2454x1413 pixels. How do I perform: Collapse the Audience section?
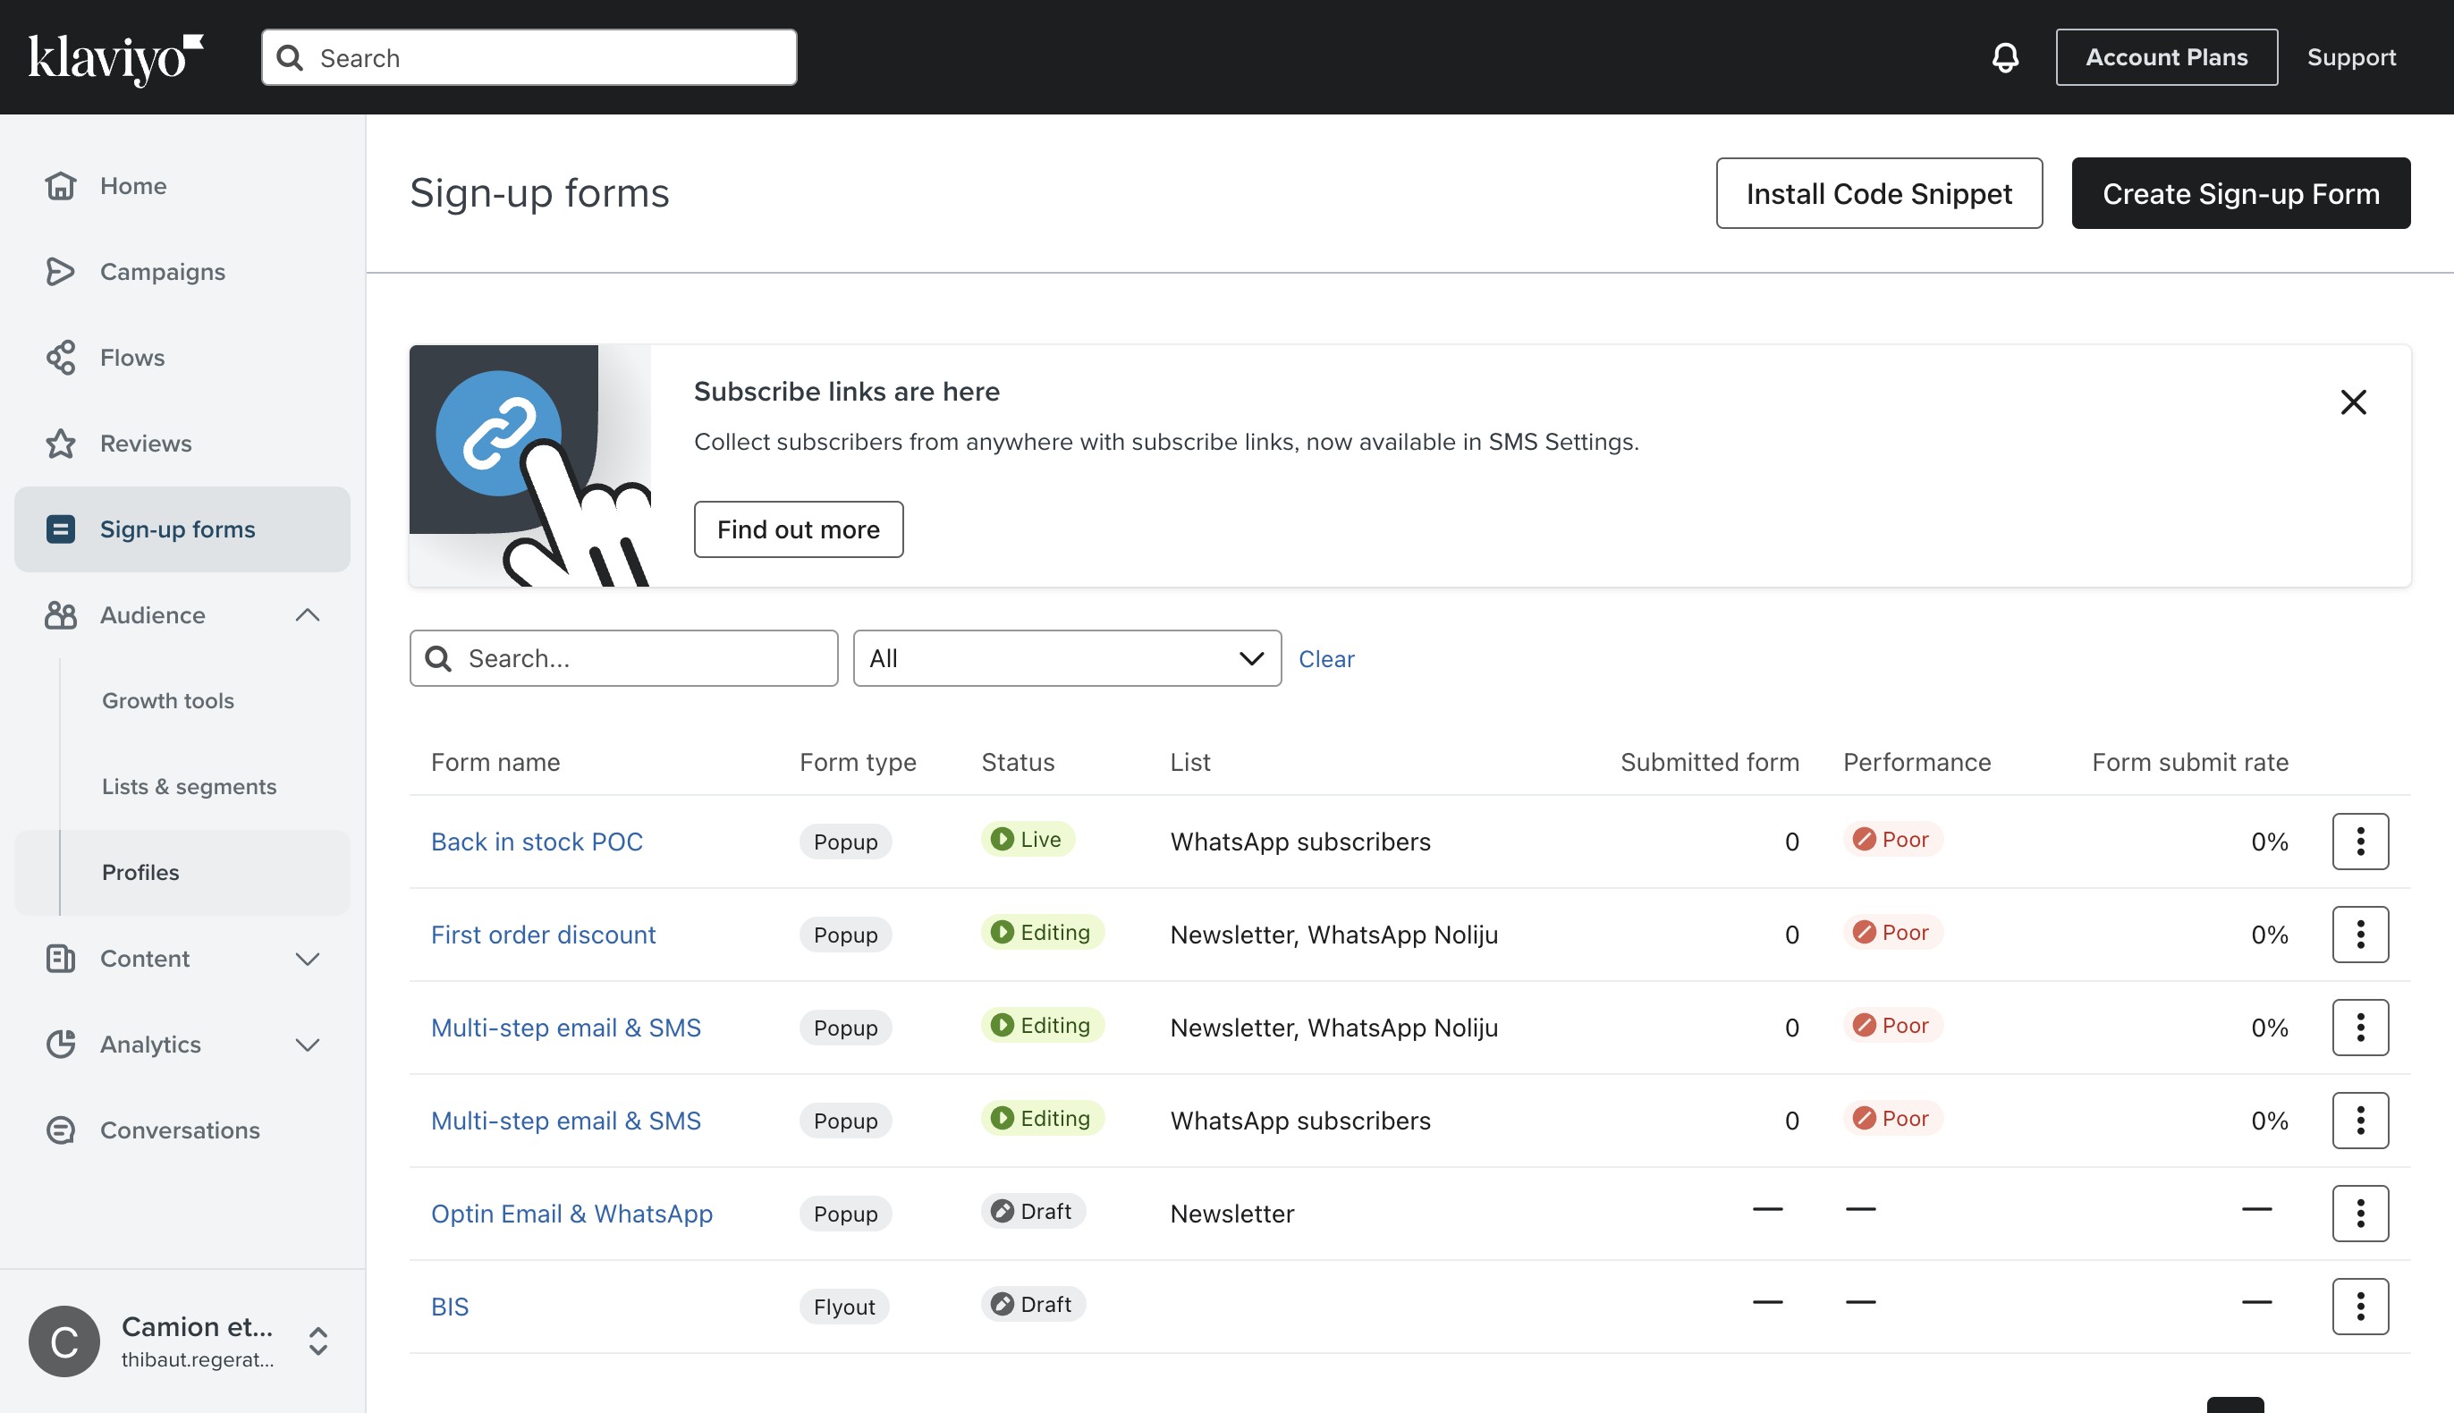(x=308, y=615)
